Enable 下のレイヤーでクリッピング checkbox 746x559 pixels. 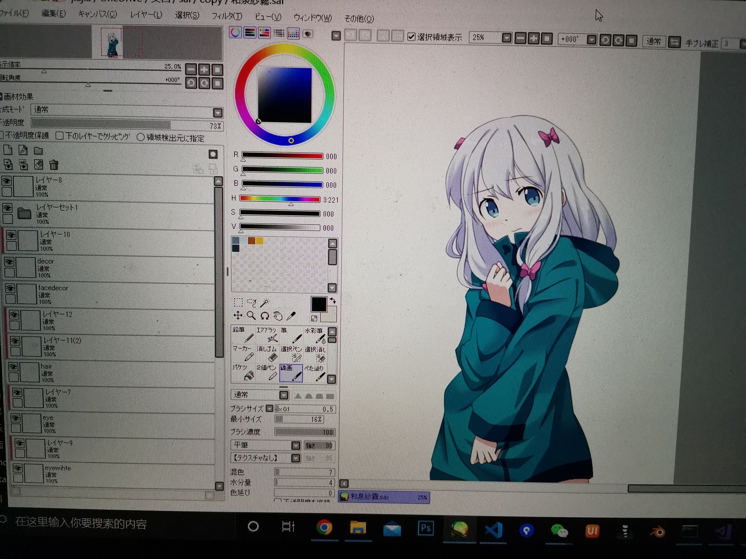tap(60, 136)
